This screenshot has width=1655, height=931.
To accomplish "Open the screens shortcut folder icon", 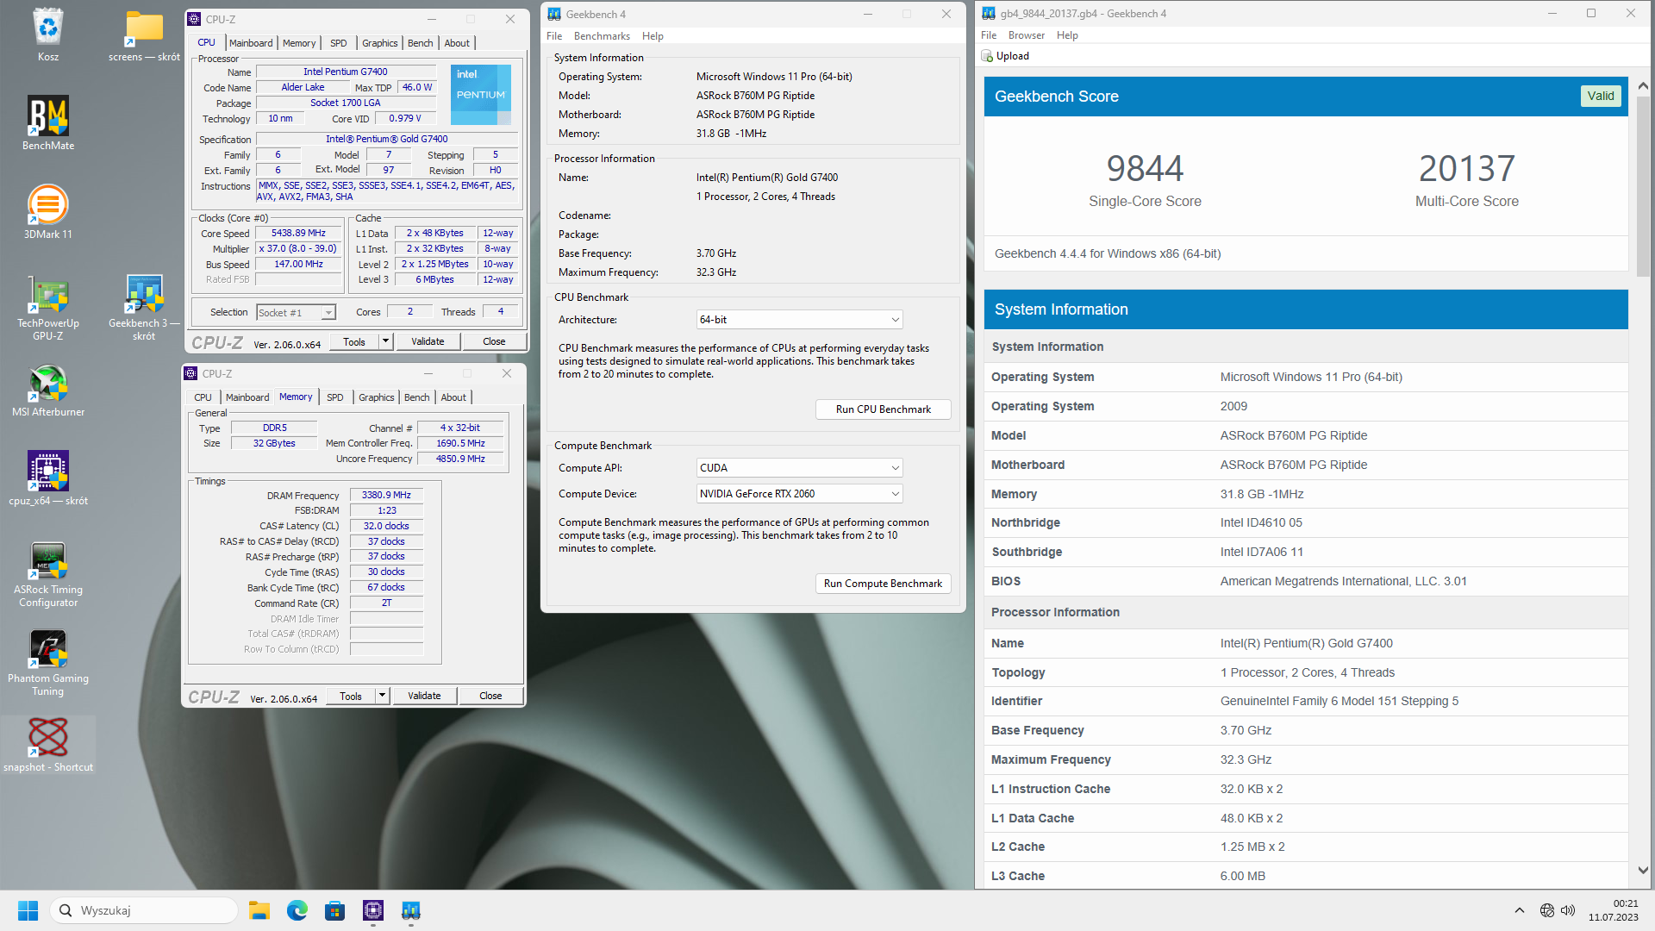I will [144, 34].
